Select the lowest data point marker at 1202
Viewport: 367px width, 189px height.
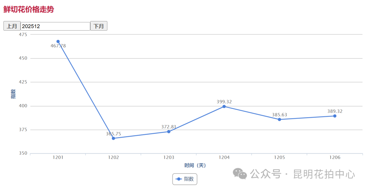click(113, 138)
